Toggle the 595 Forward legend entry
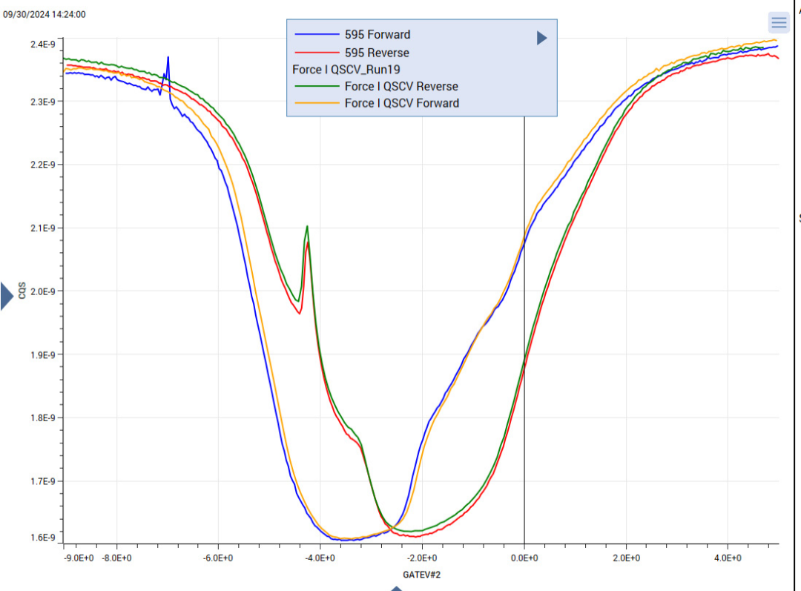This screenshot has width=801, height=591. [377, 35]
